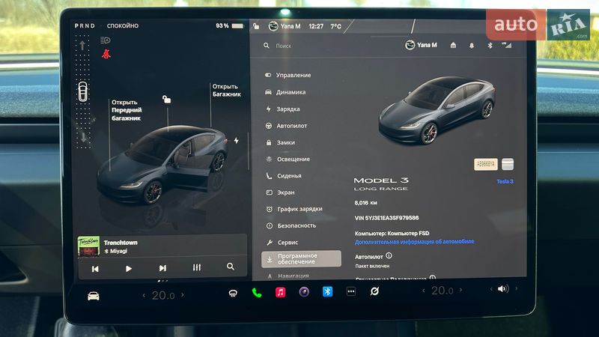599x337 pixels.
Task: Open the Bluetooth app in bottom bar
Action: coord(327,292)
